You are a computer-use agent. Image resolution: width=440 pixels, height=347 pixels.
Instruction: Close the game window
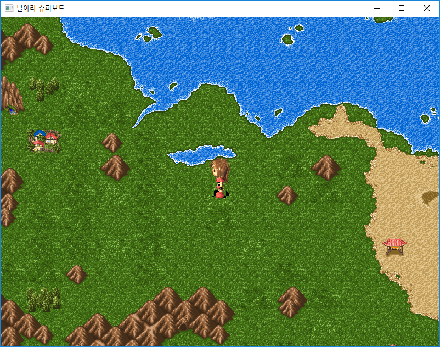coord(426,8)
